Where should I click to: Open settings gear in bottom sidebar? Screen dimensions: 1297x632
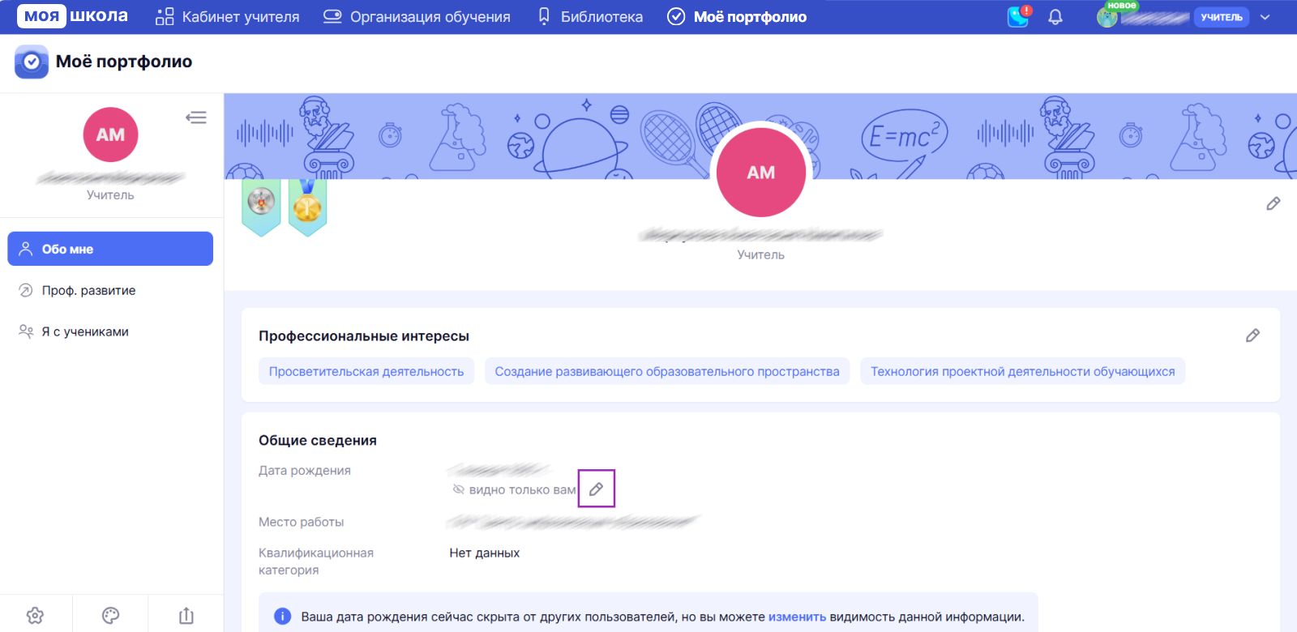[x=35, y=615]
